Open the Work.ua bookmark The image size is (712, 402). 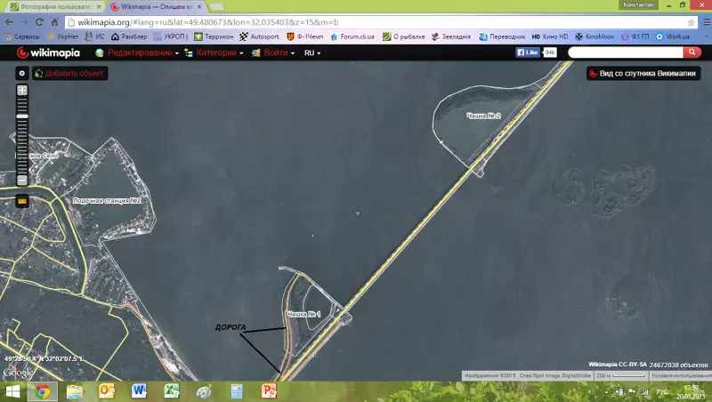[x=673, y=36]
